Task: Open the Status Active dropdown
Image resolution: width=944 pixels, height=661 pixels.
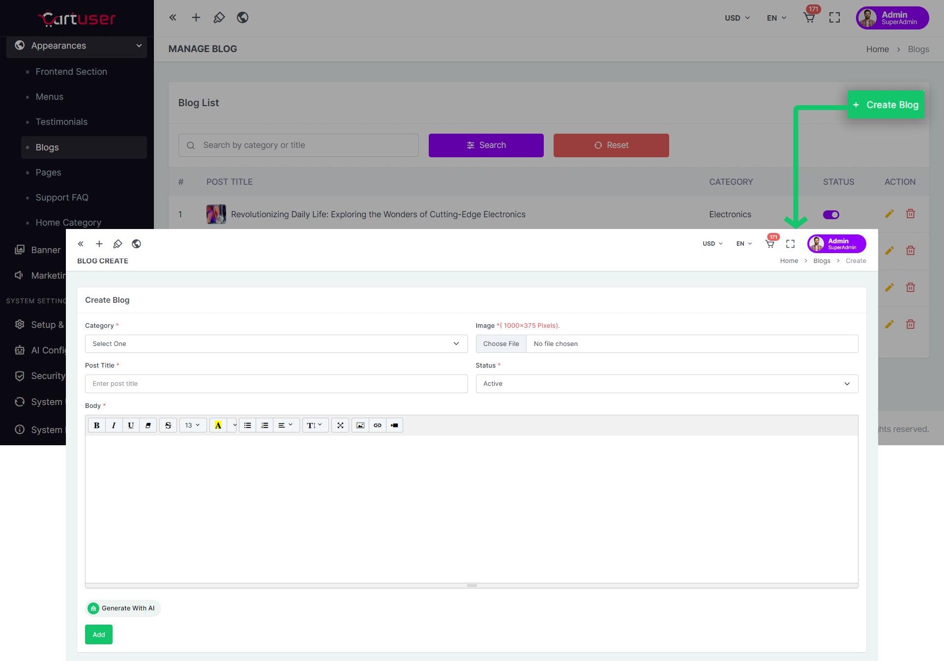Action: [666, 383]
